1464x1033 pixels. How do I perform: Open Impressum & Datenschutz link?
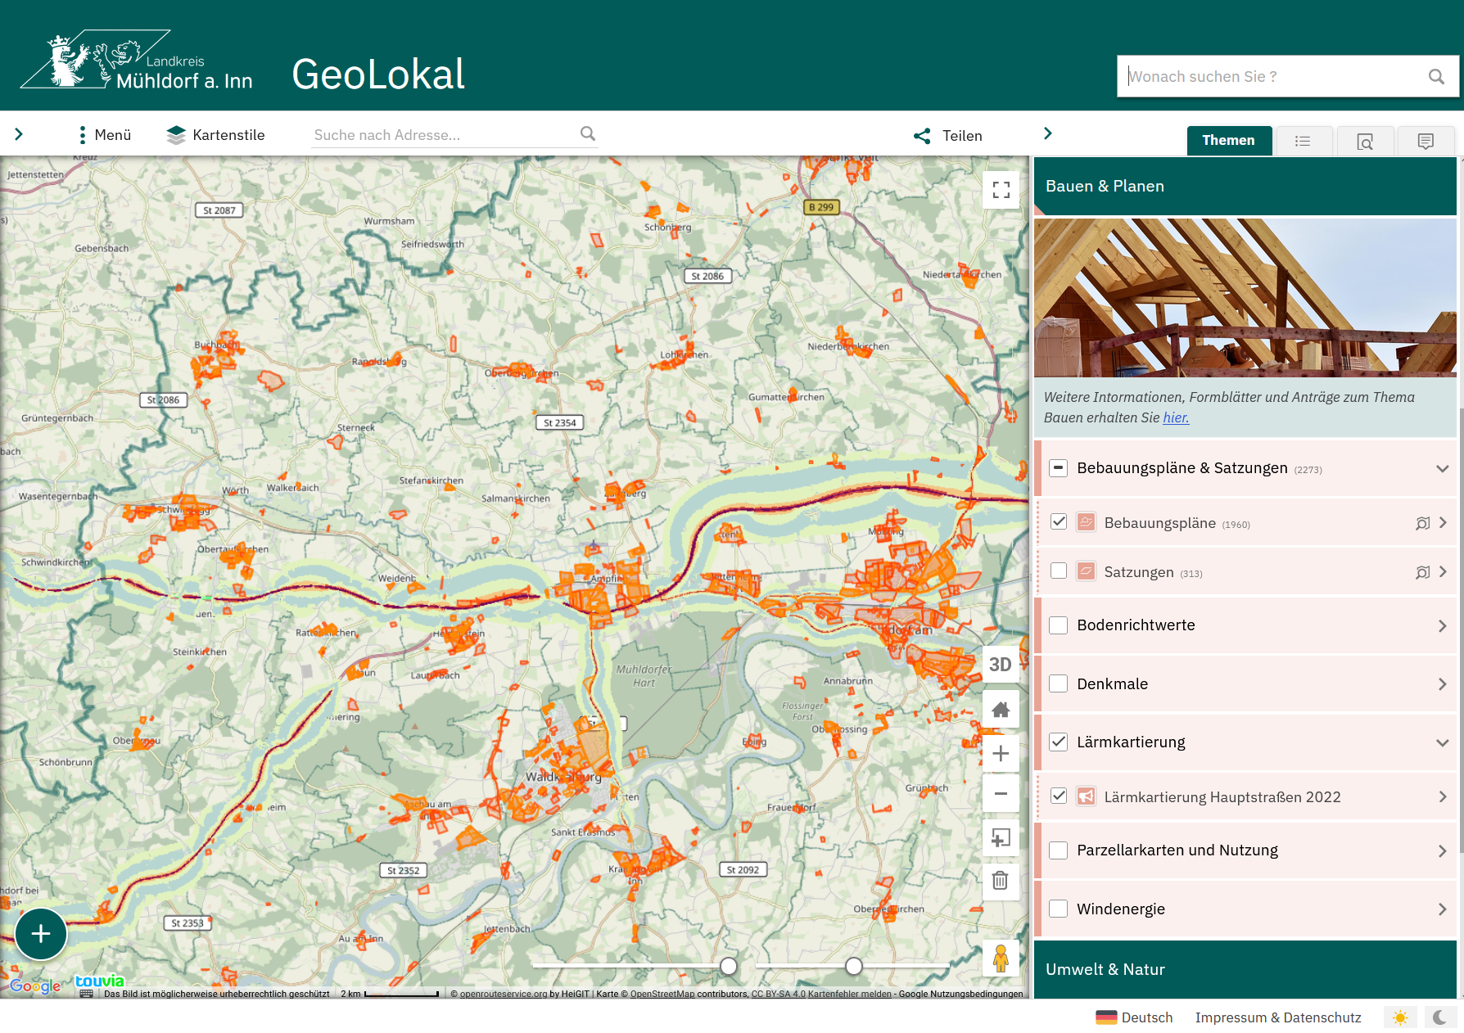point(1277,1017)
